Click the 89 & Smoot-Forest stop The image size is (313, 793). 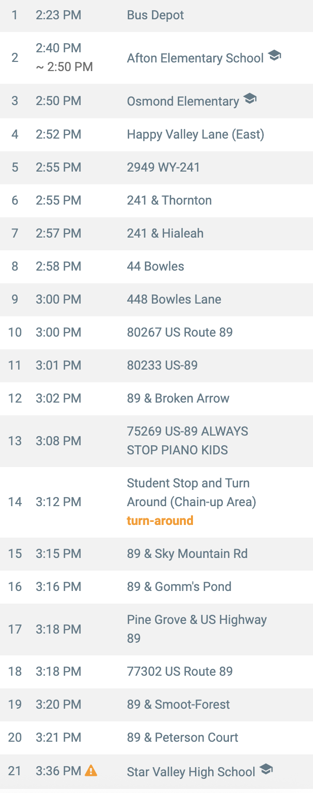[x=178, y=704]
